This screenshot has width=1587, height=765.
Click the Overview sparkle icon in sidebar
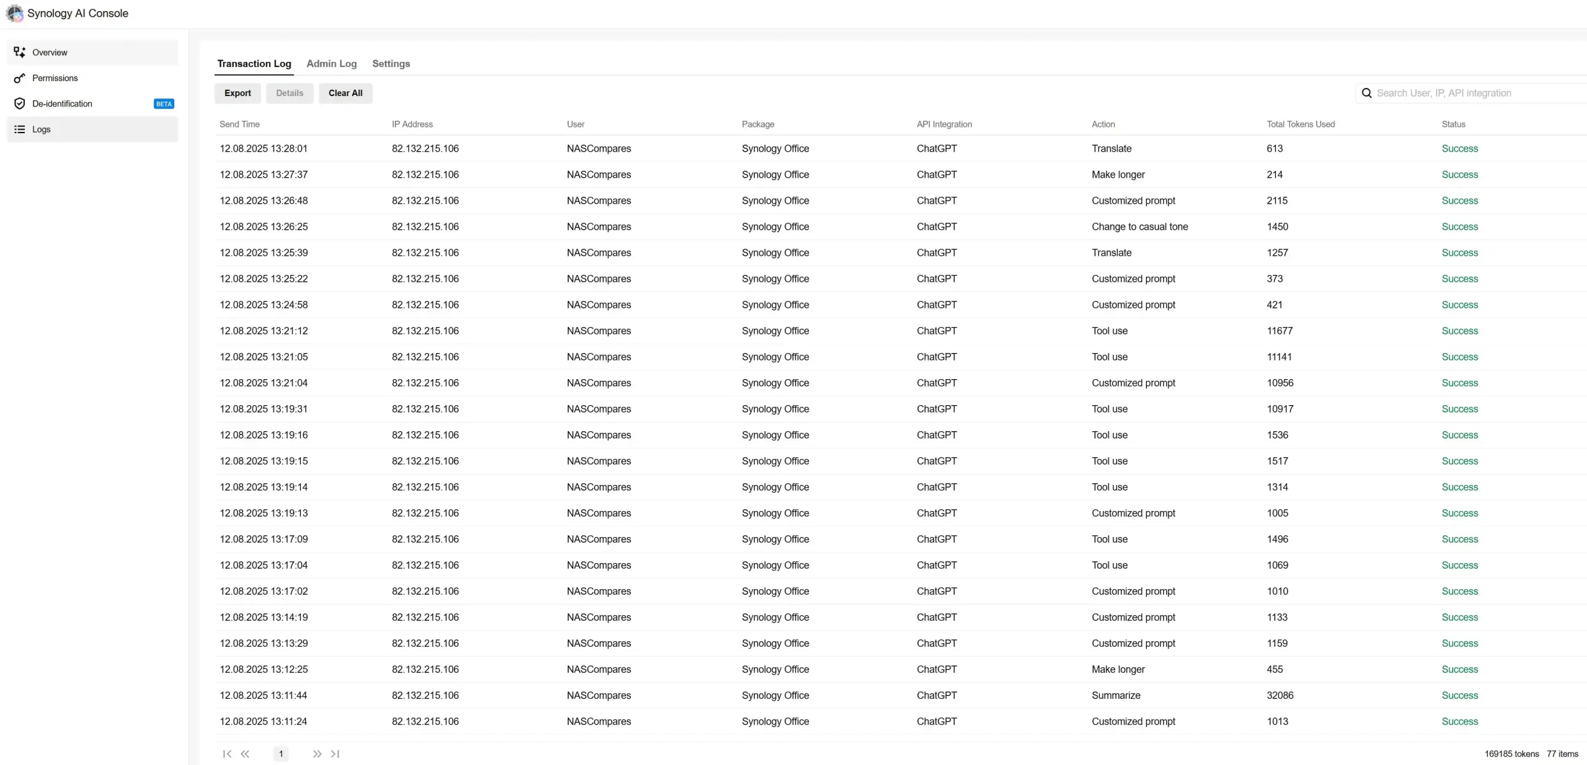click(20, 53)
